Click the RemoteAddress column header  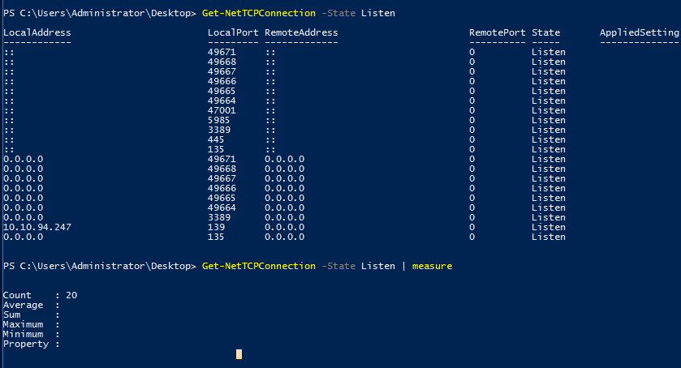(x=301, y=32)
